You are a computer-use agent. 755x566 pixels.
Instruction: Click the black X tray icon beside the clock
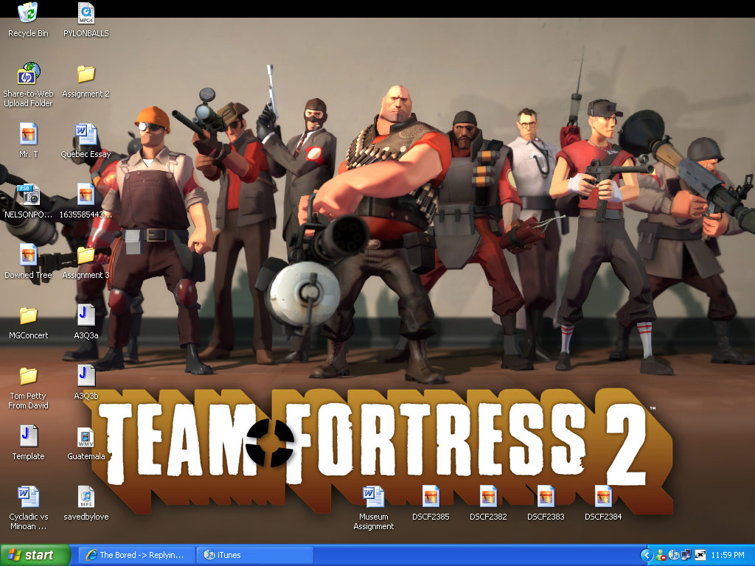pos(700,555)
